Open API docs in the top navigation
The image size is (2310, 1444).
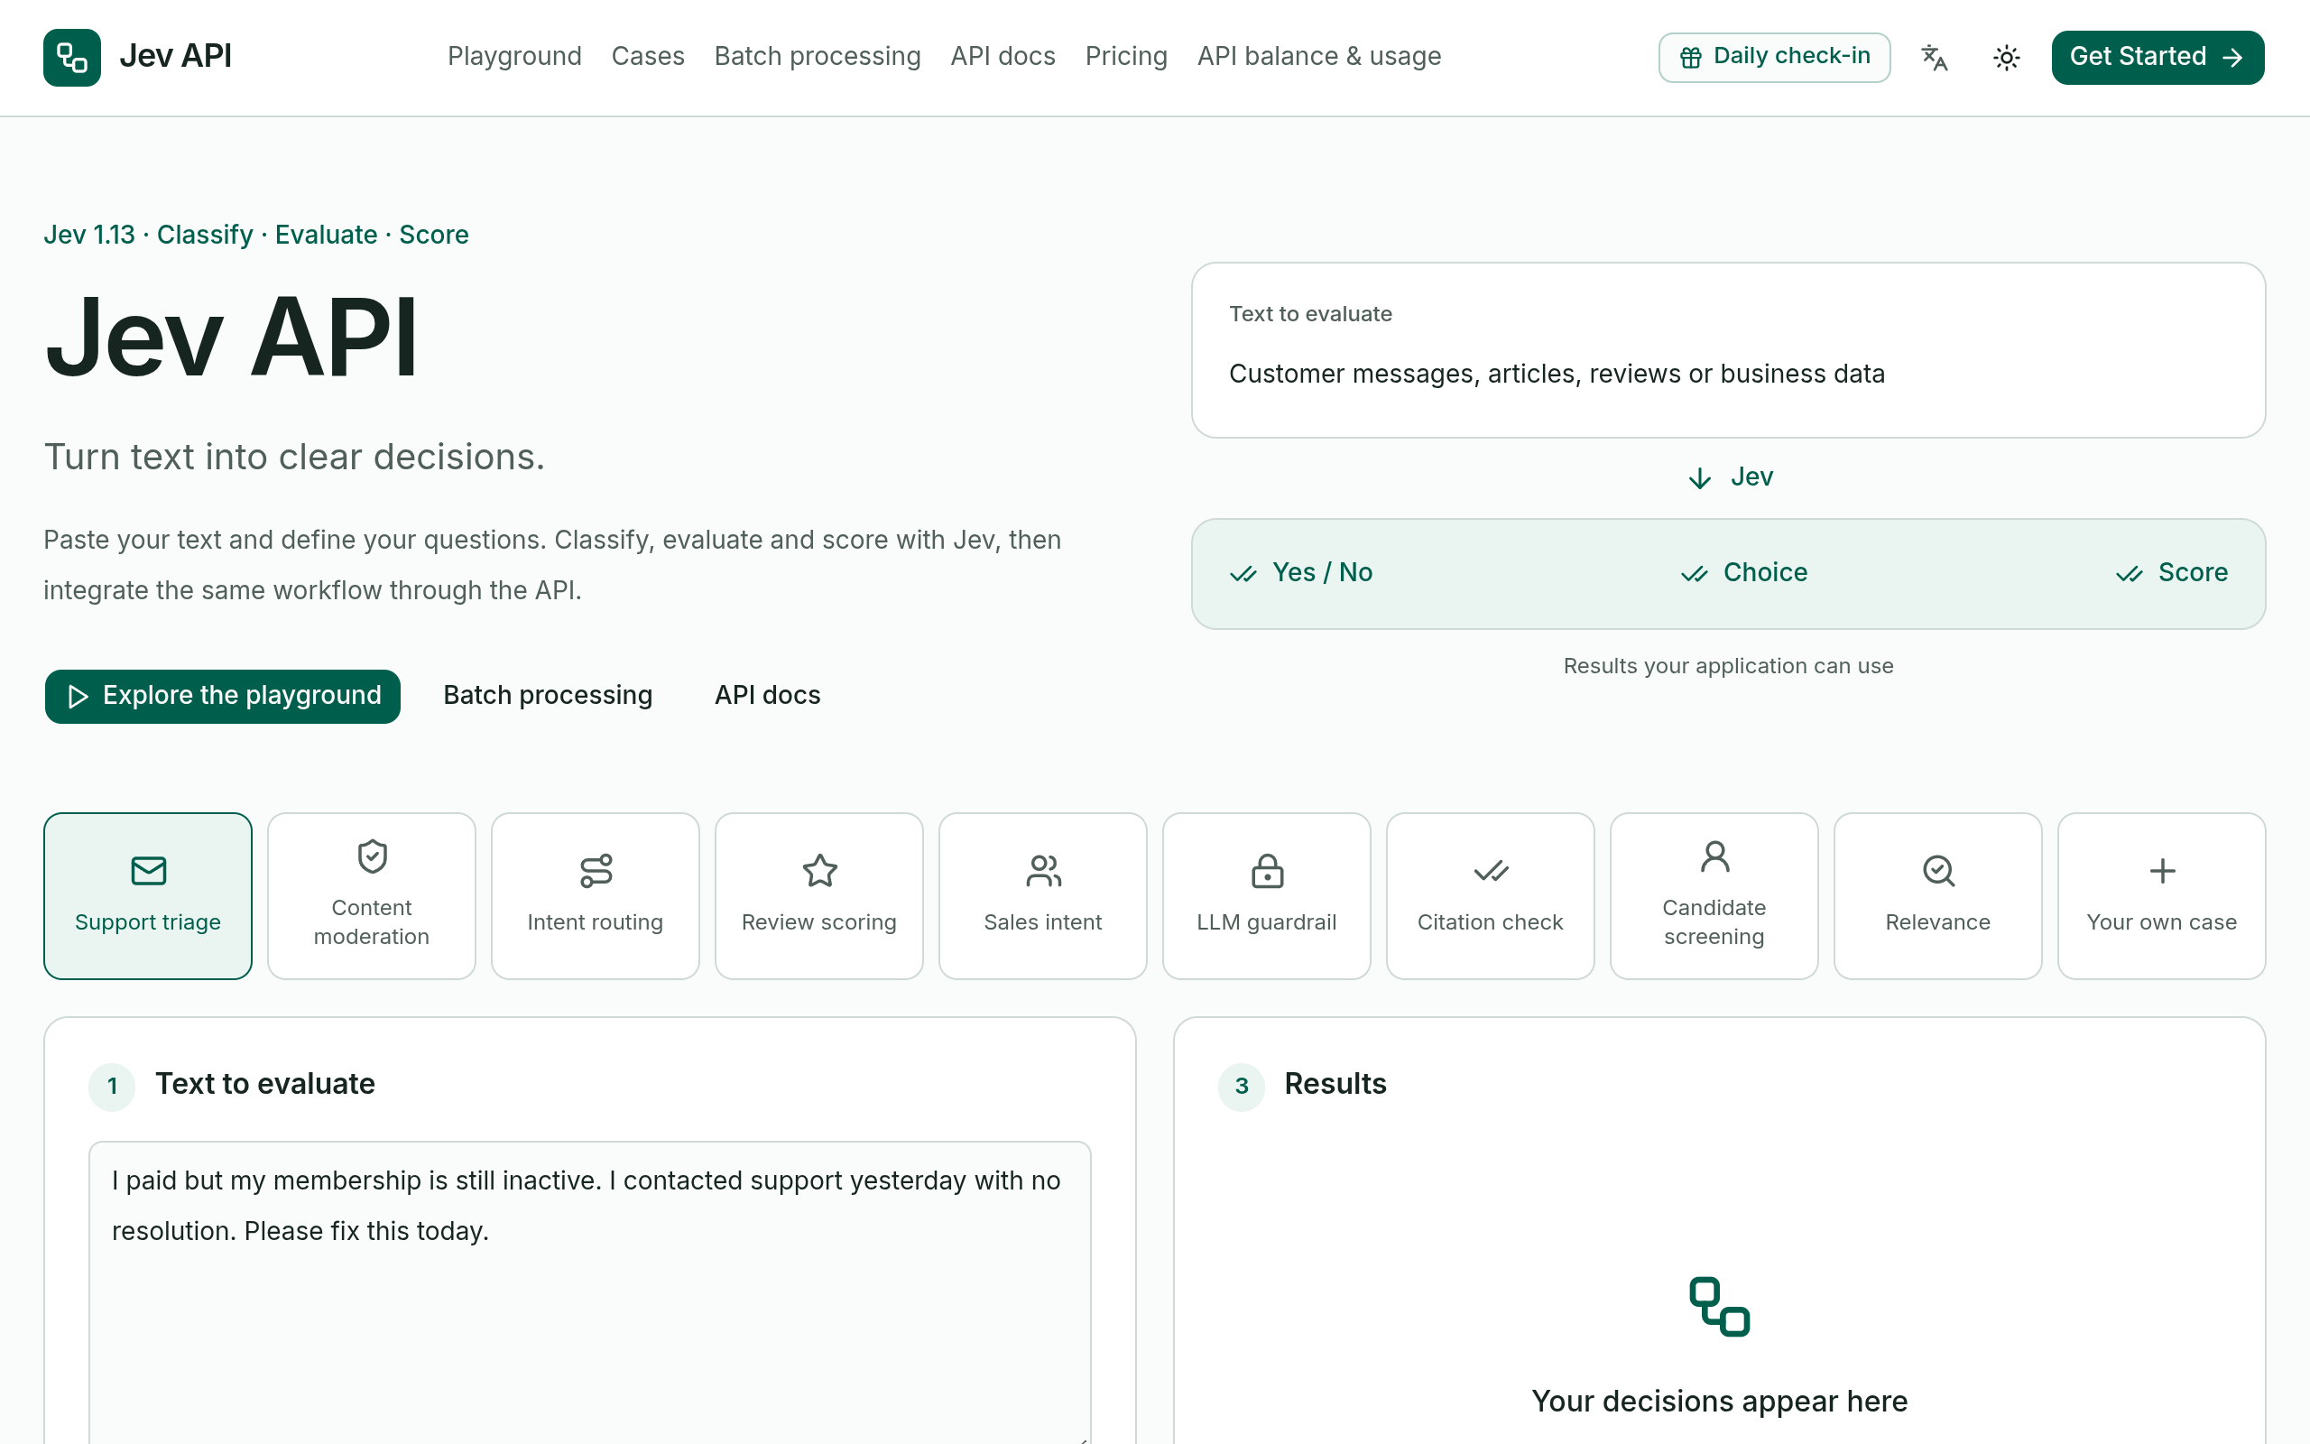click(1003, 56)
